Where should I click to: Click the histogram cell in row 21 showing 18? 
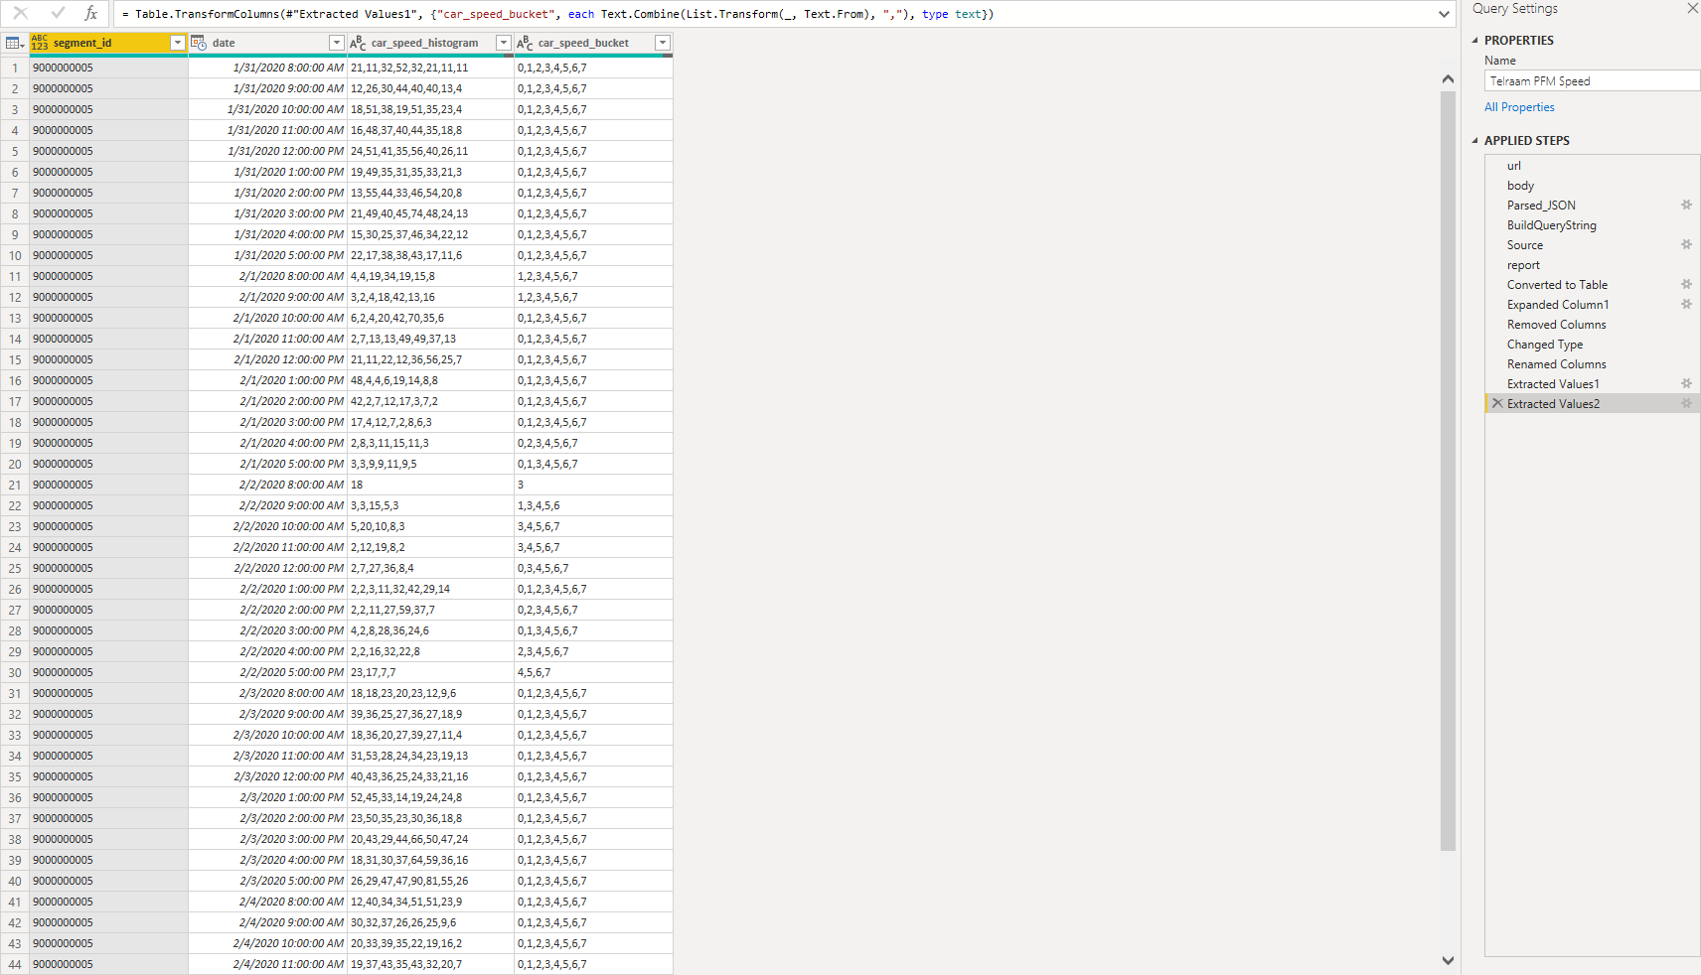430,486
